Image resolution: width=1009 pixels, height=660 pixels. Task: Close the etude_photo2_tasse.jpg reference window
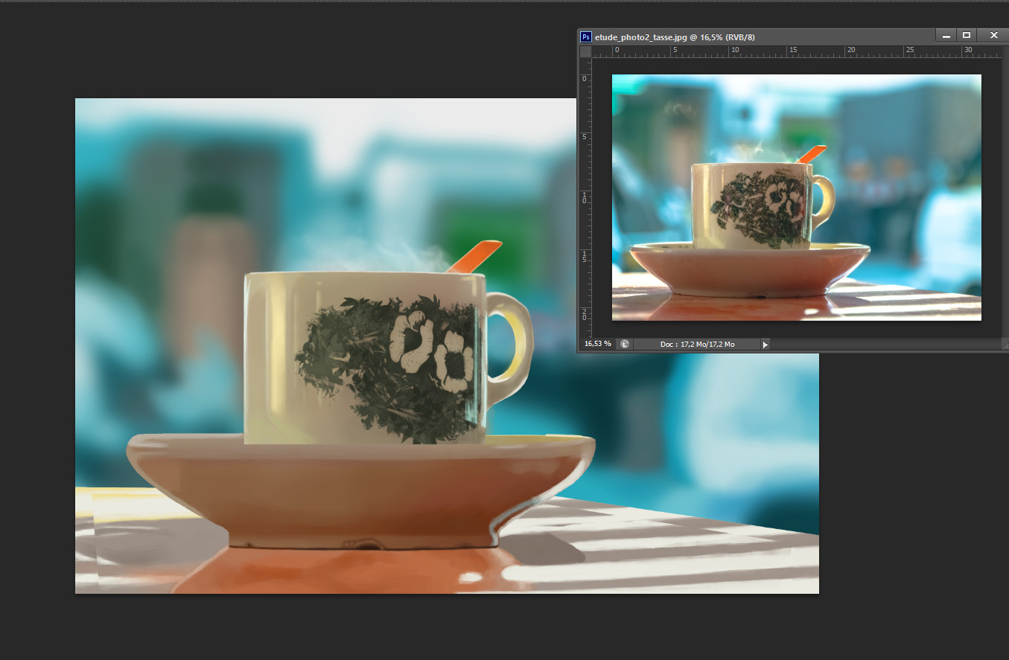(x=993, y=36)
